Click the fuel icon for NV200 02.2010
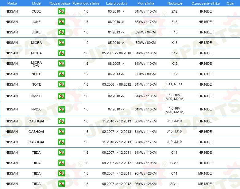Image resolution: width=240 pixels, height=189 pixels. [61, 96]
